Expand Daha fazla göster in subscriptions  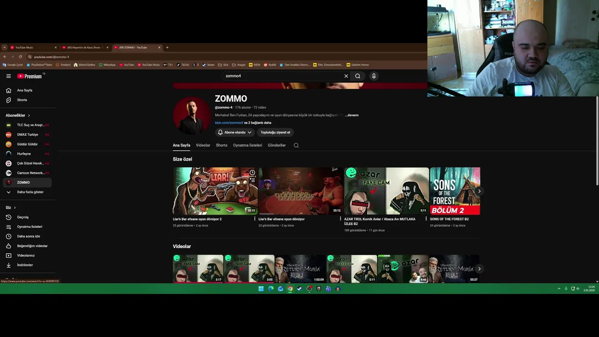(27, 192)
